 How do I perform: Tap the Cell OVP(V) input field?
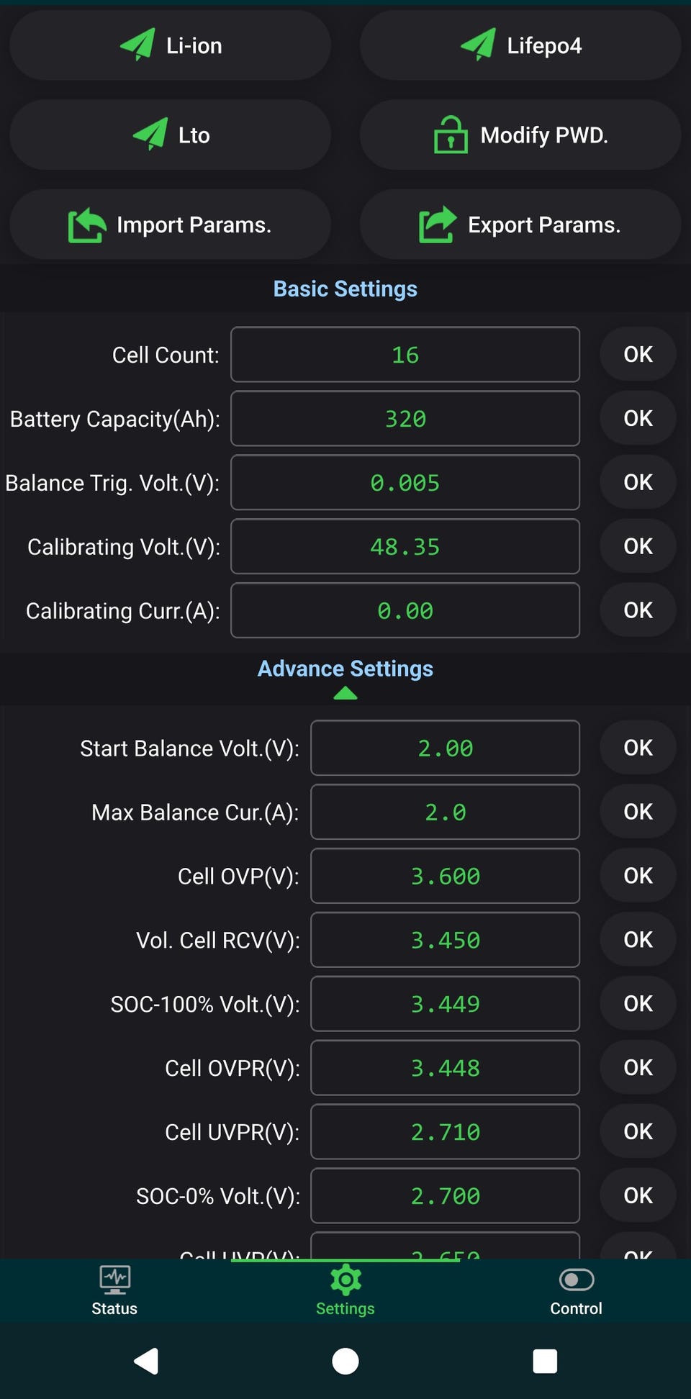445,876
